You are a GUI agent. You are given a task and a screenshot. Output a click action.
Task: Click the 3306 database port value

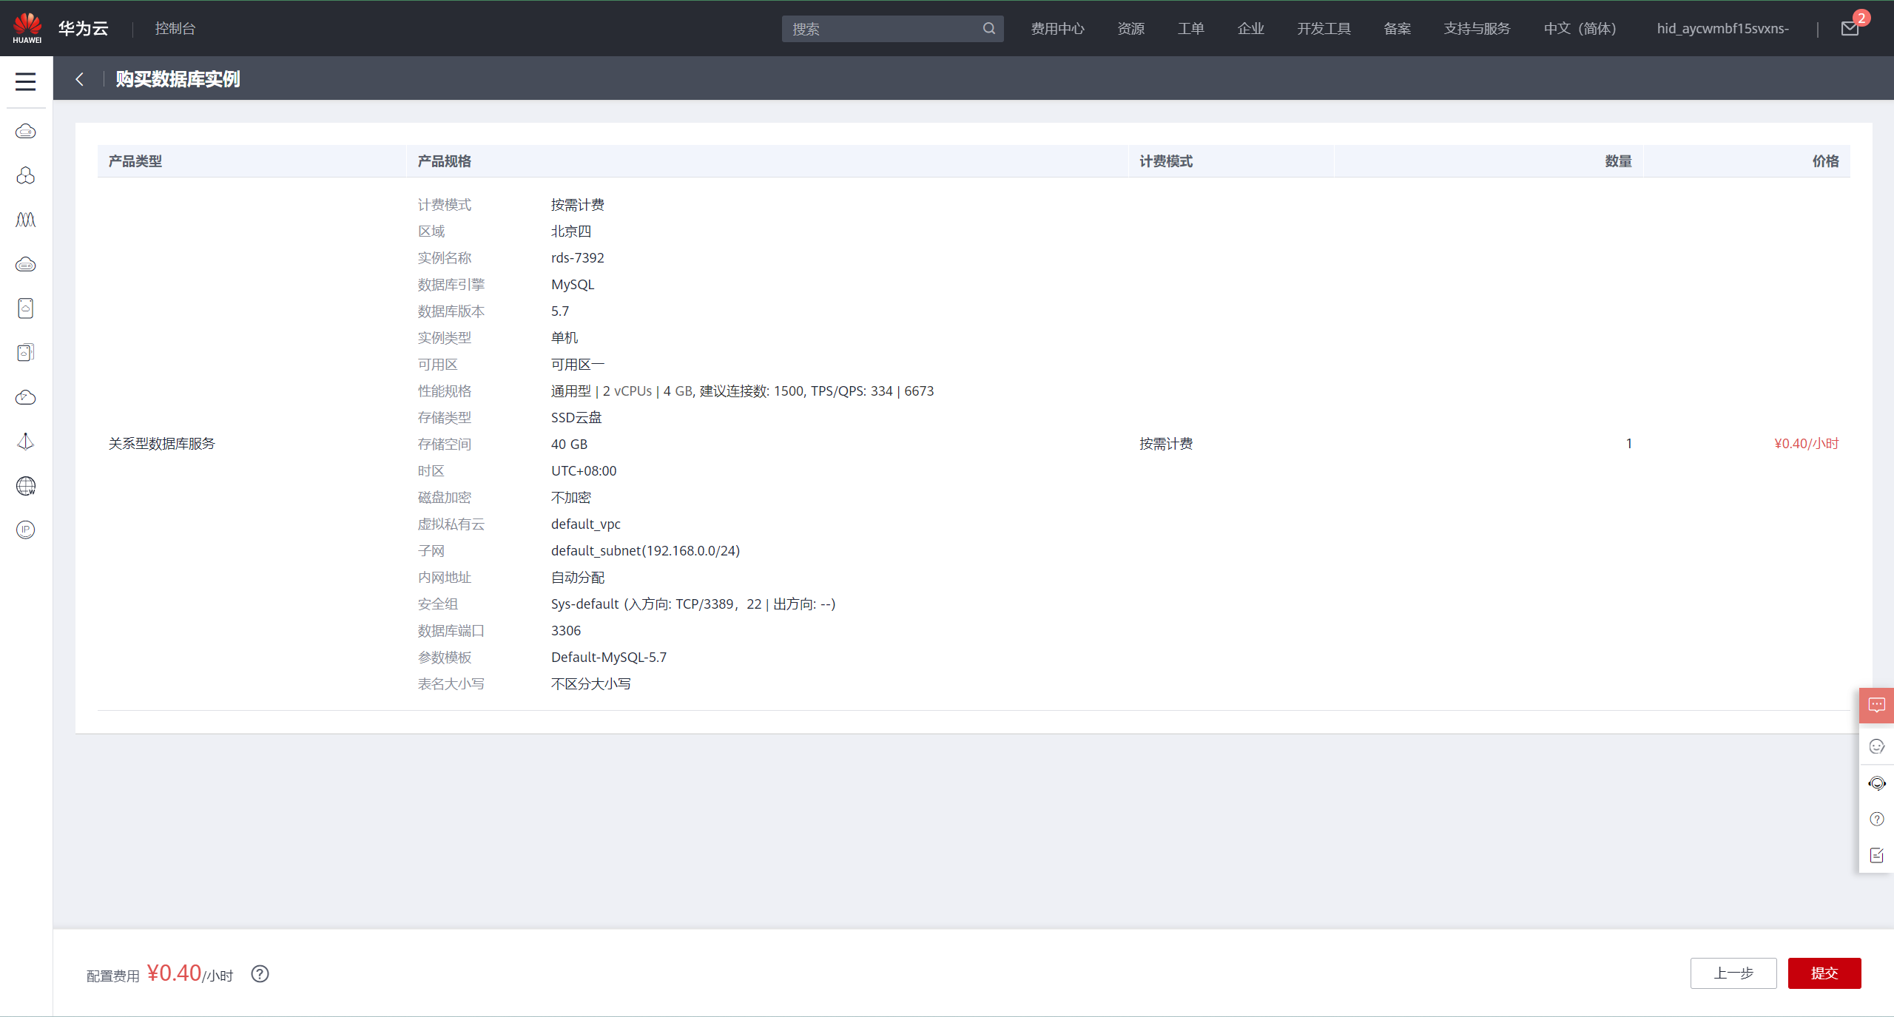pos(565,631)
